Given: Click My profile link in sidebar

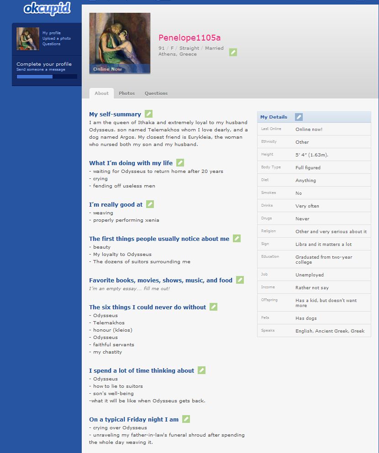Looking at the screenshot, I should pos(52,33).
